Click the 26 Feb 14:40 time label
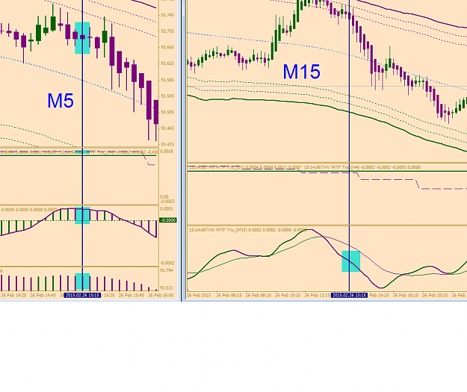The height and width of the screenshot is (392, 467). pos(43,295)
